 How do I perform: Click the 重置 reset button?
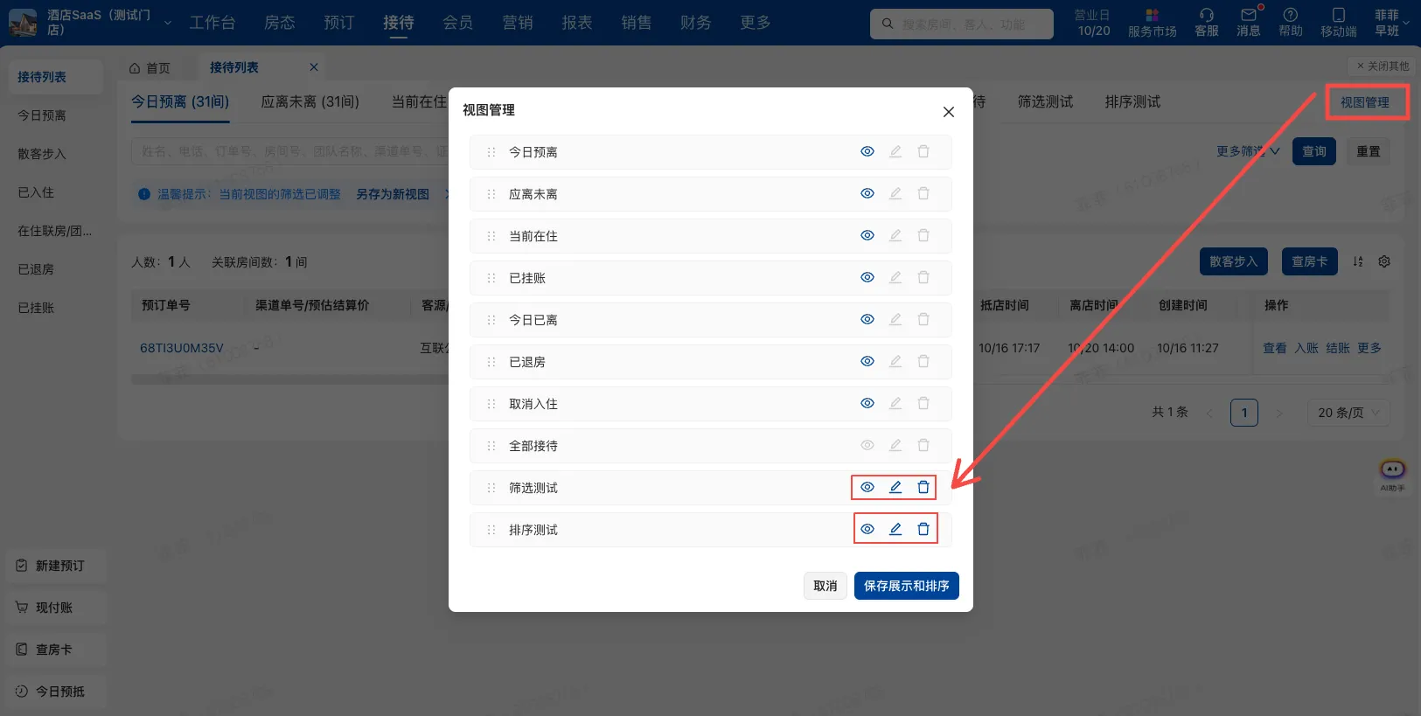(1369, 151)
